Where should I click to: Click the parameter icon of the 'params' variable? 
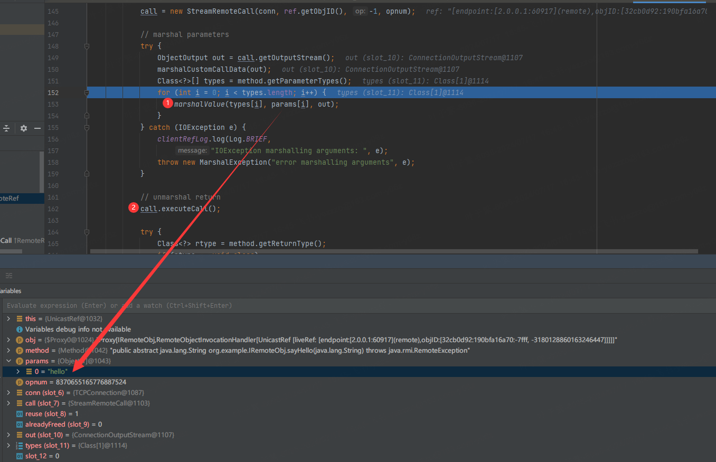pos(20,361)
